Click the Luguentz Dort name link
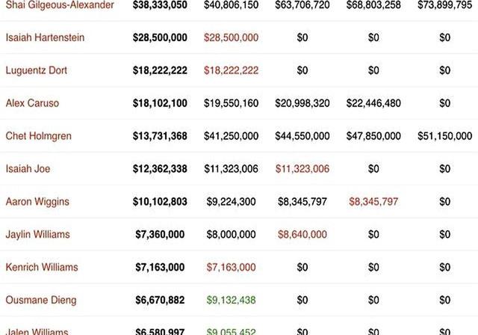 [37, 70]
